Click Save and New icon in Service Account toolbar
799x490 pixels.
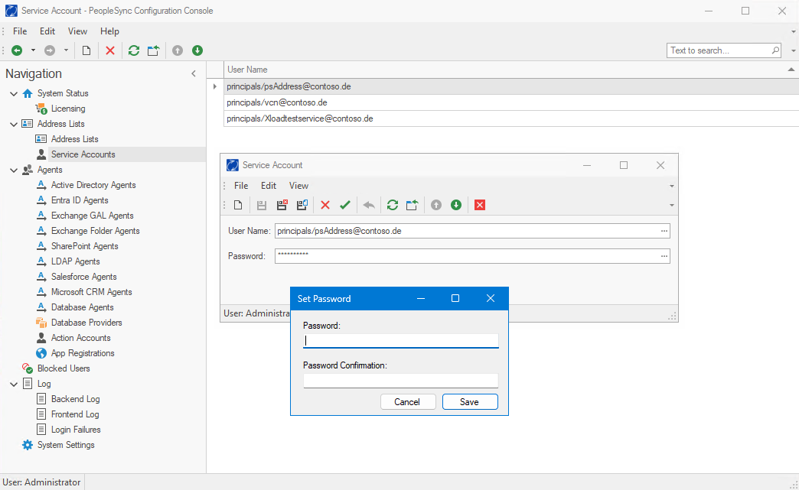302,205
